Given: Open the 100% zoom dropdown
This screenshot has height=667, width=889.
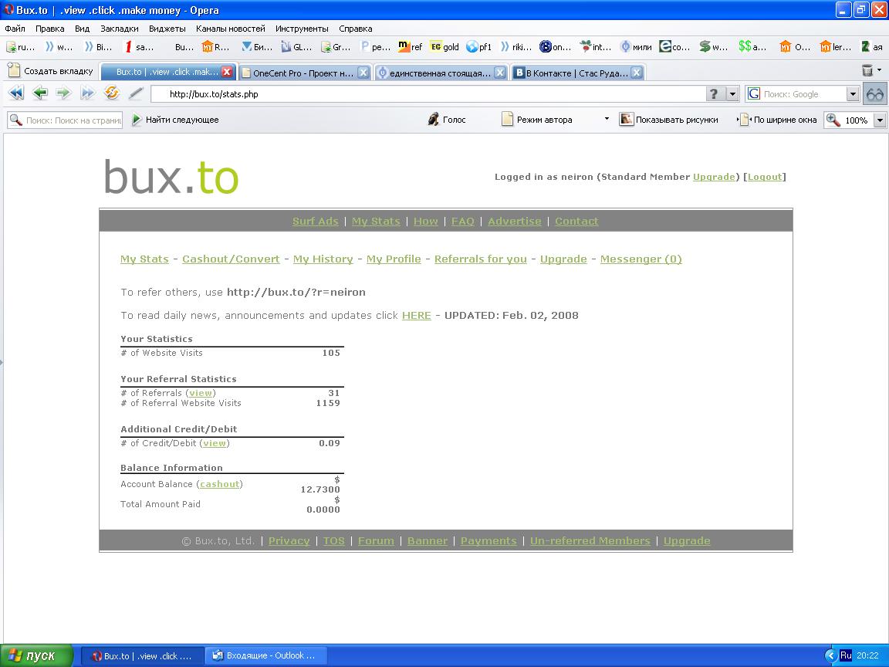Looking at the screenshot, I should tap(880, 120).
